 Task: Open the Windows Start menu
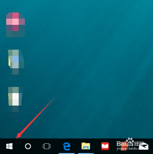pyautogui.click(x=9, y=146)
